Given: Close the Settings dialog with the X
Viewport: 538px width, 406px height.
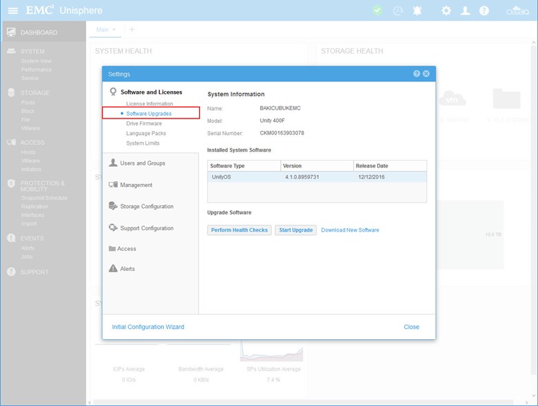Looking at the screenshot, I should click(426, 74).
